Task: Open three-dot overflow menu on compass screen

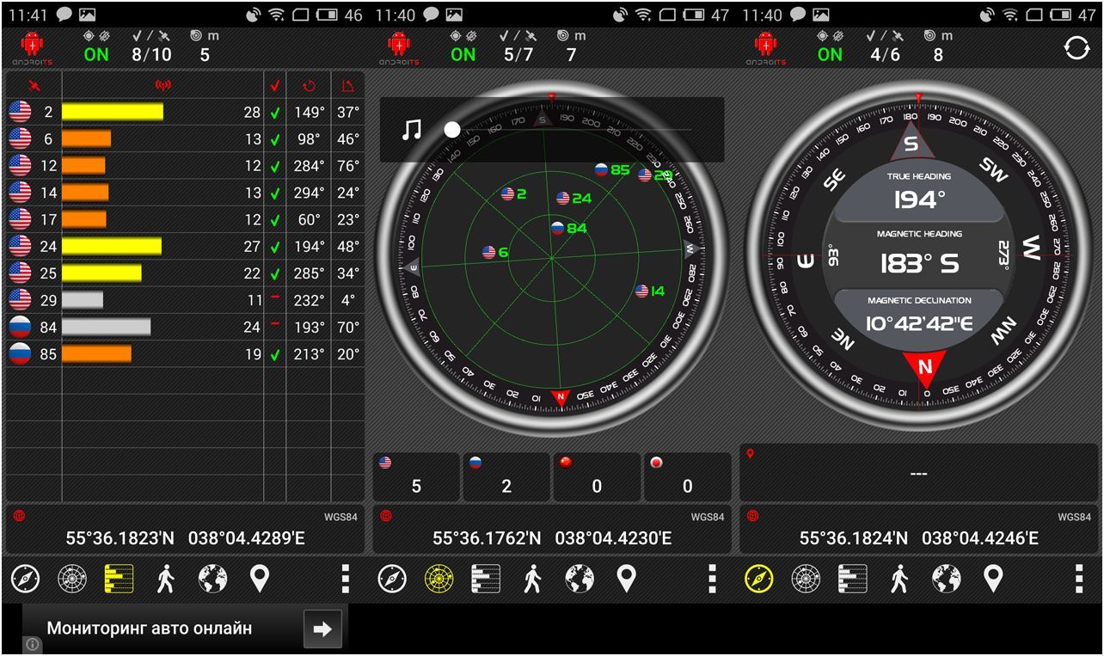Action: coord(1078,579)
